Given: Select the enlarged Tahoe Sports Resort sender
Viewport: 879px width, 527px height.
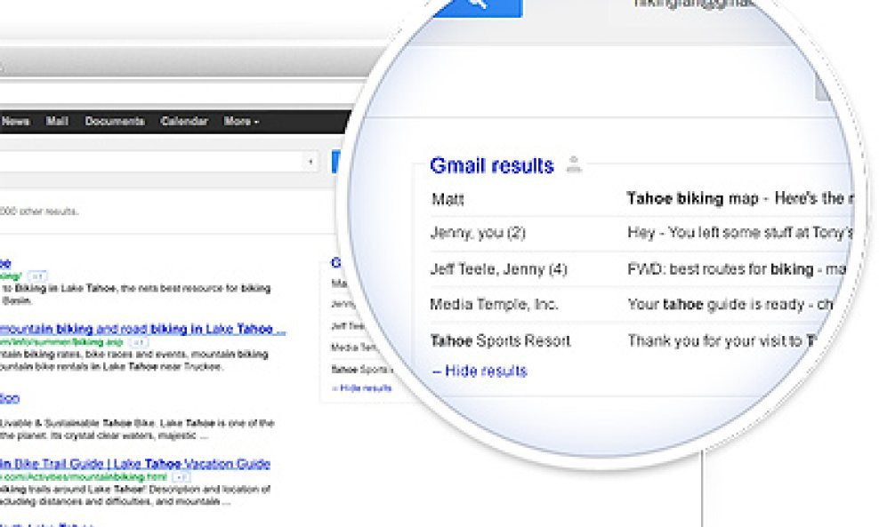Looking at the screenshot, I should coord(501,340).
